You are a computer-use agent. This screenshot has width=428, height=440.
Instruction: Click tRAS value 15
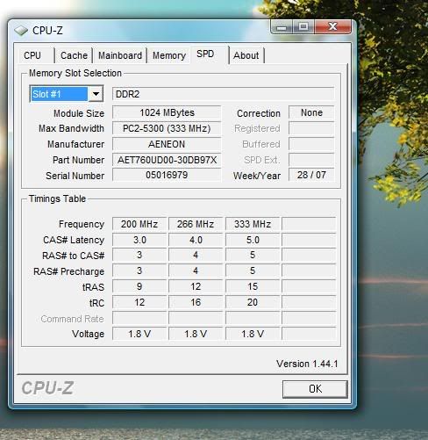(253, 286)
